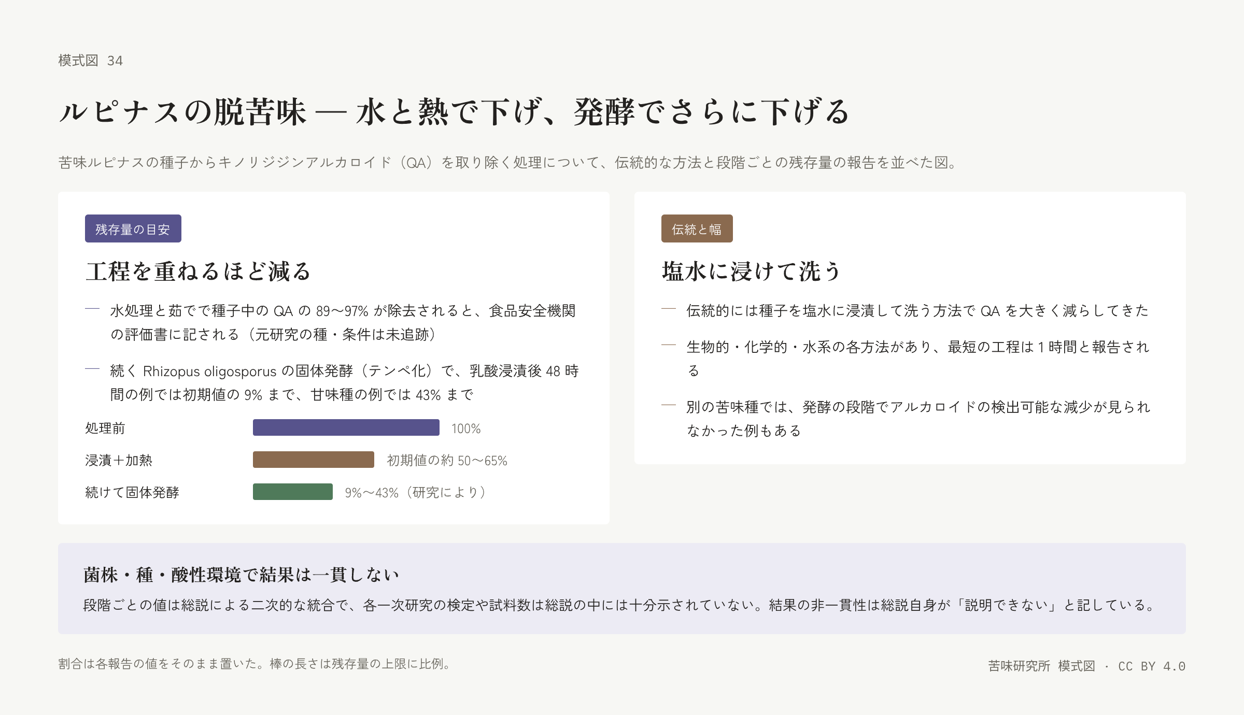Click the label 9%〜43%（研究により）
The image size is (1244, 715).
pos(417,493)
